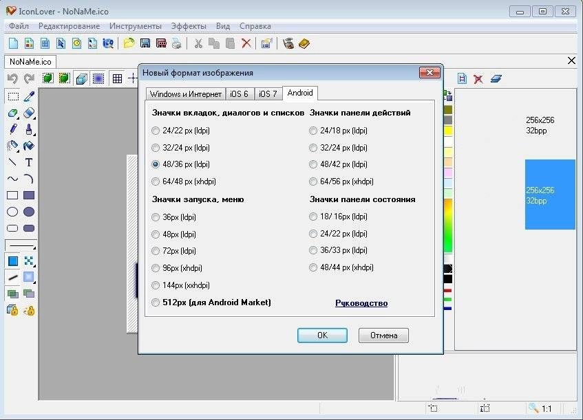Select the Pencil tool
Viewport: 583px width, 420px height.
tap(13, 129)
